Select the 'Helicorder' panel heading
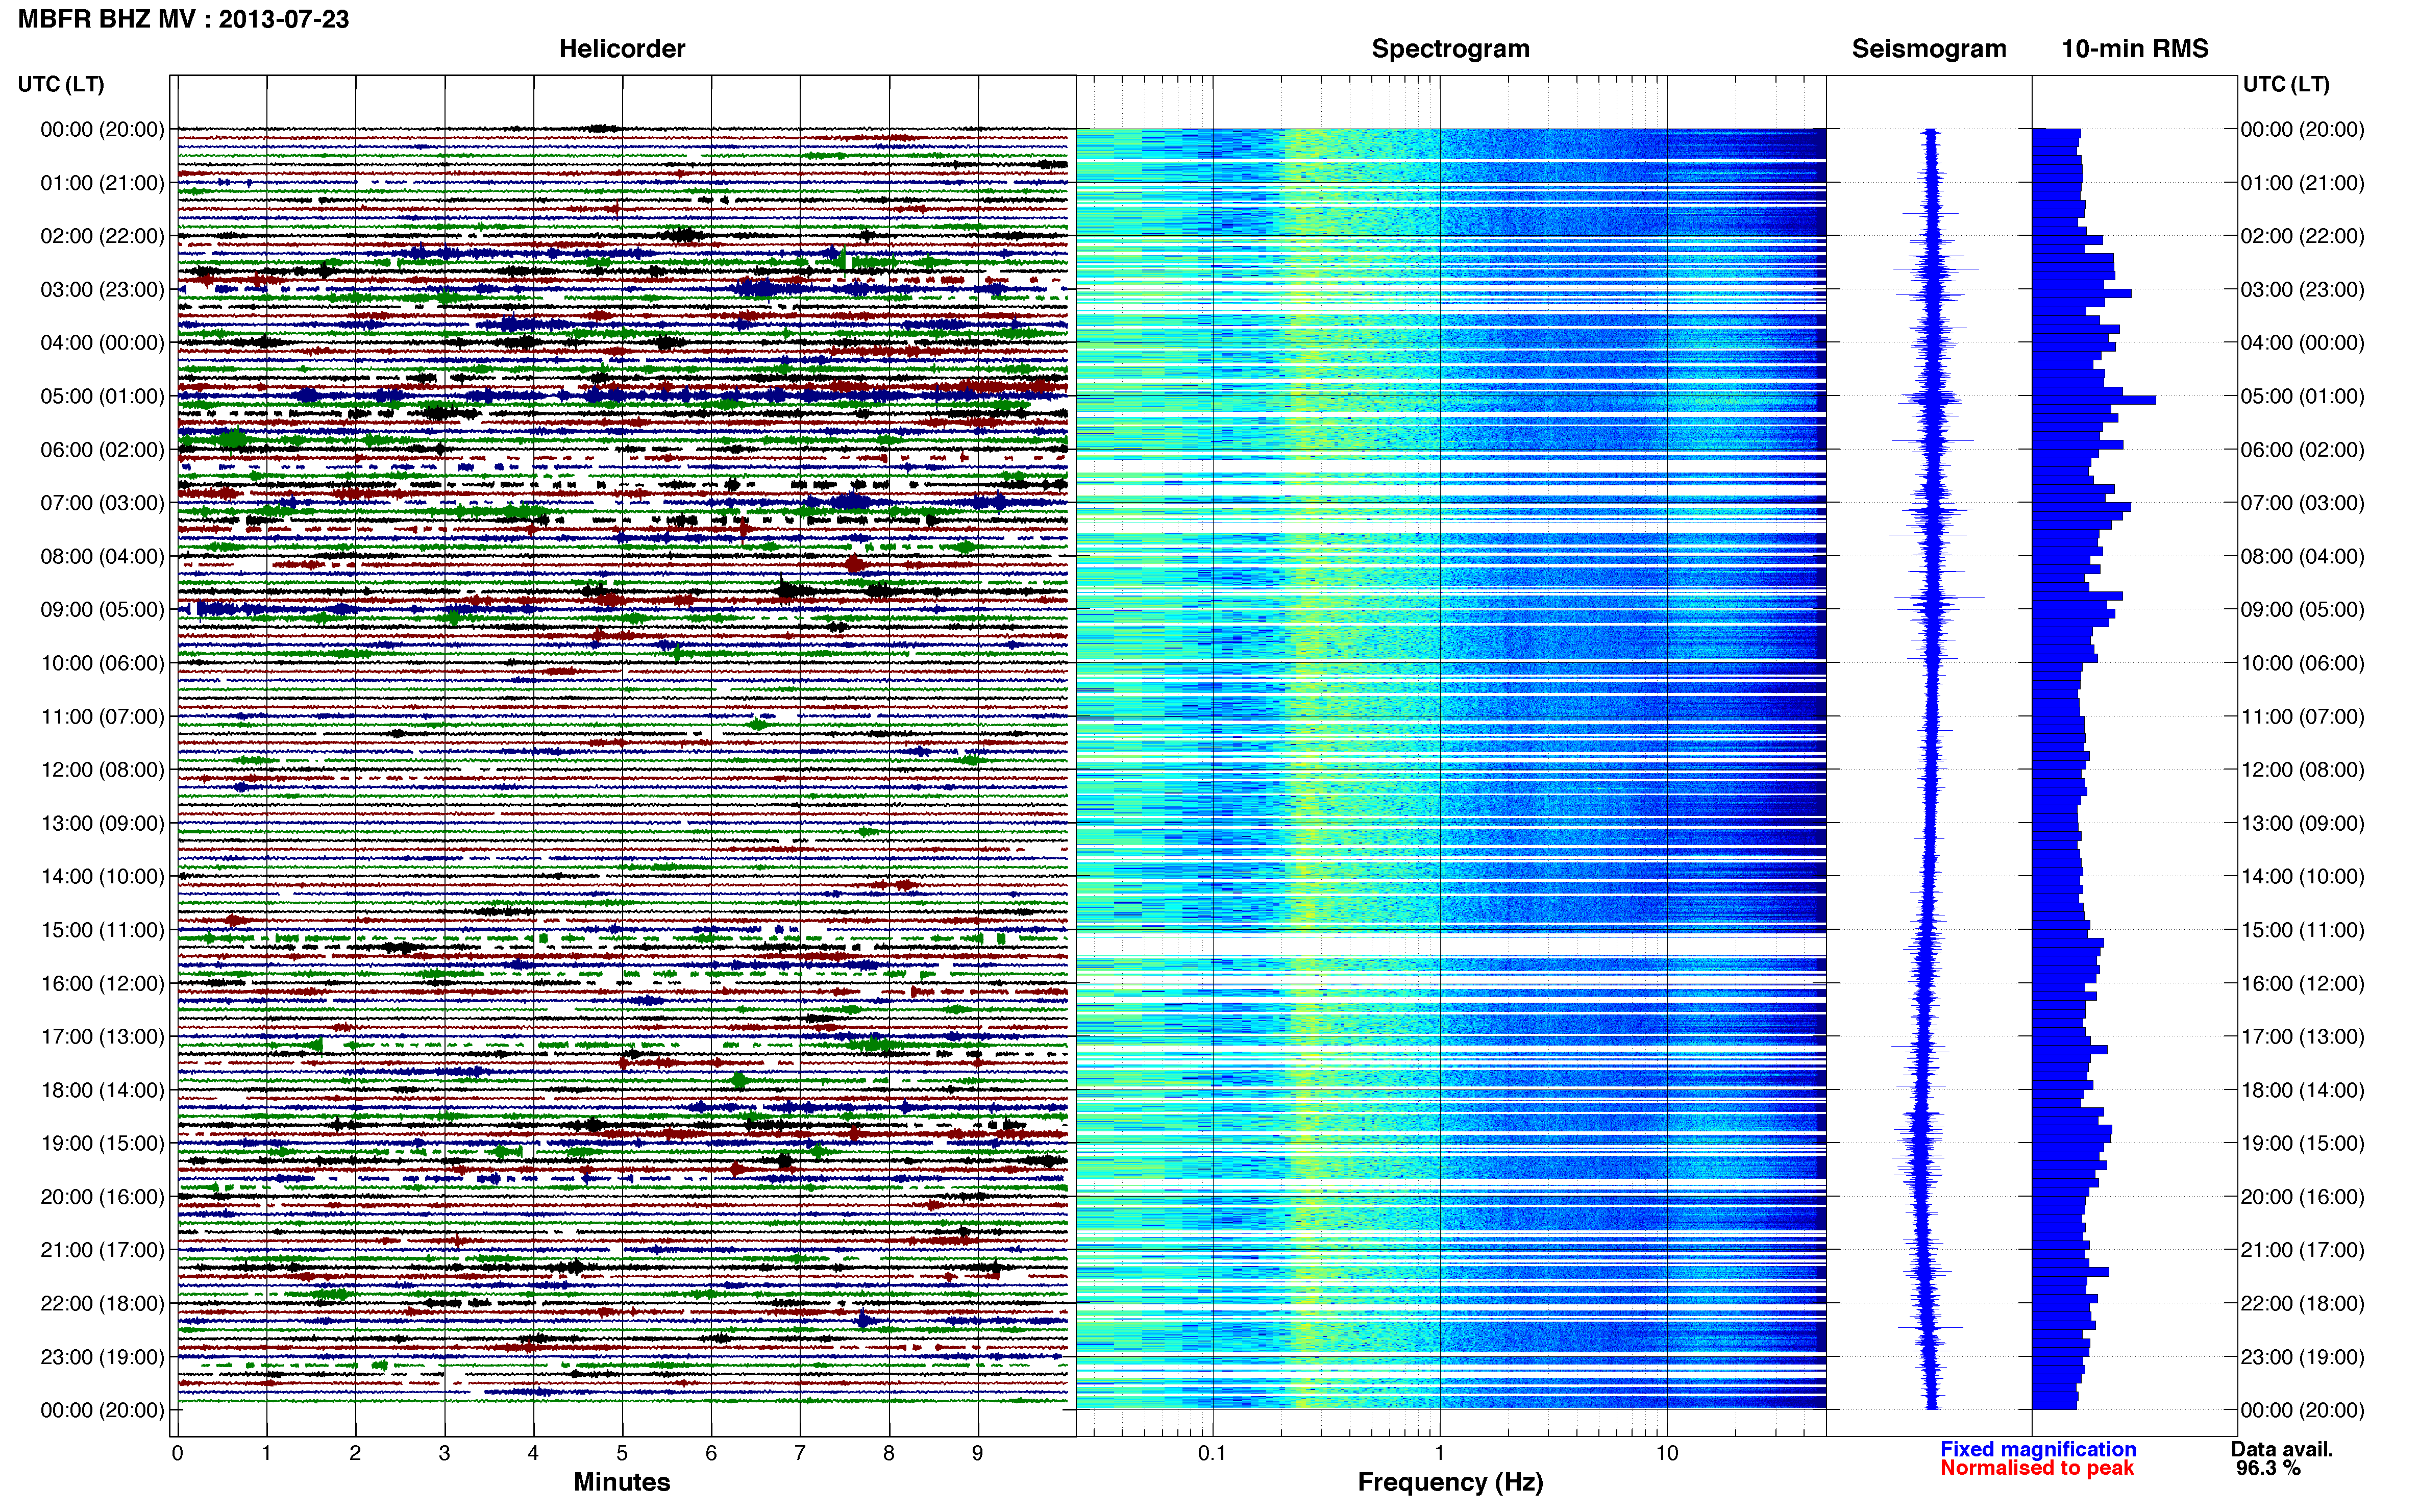The height and width of the screenshot is (1512, 2419). 622,49
